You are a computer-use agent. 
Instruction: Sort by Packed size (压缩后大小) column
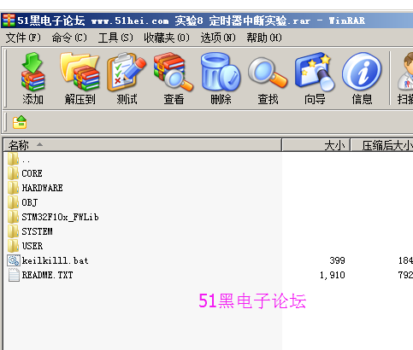point(382,145)
